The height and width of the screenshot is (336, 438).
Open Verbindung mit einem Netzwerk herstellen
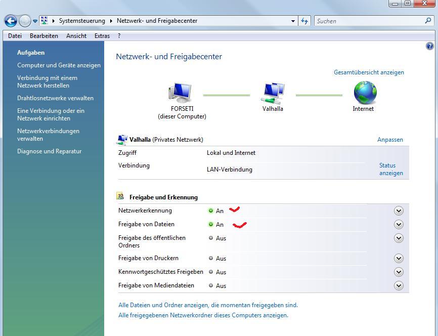coord(47,81)
